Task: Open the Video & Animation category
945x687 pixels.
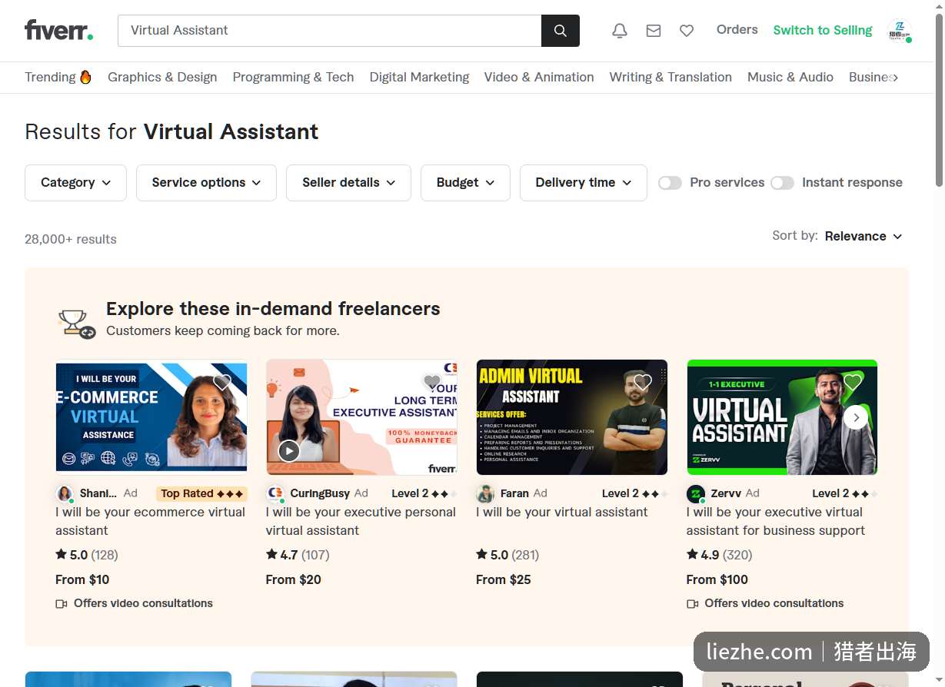Action: click(x=539, y=77)
